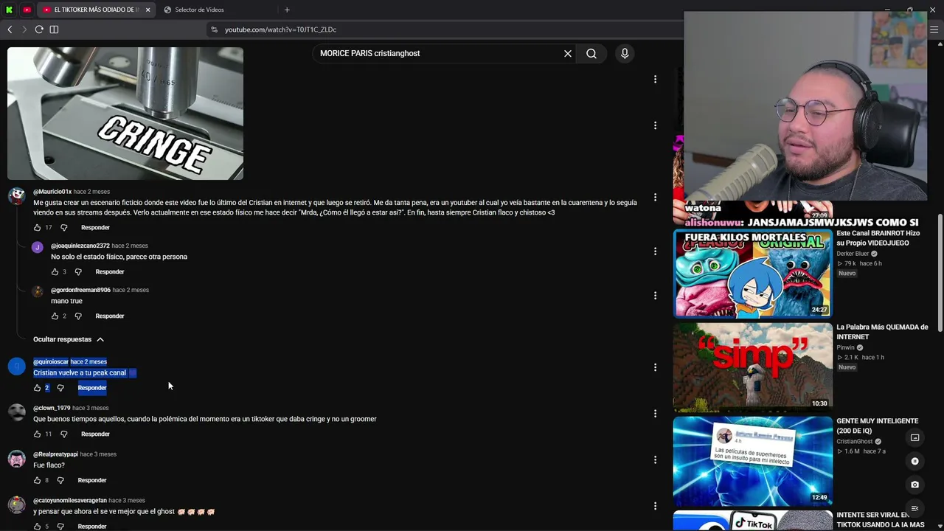
Task: Play the 'simp' video thumbnail
Action: (752, 367)
